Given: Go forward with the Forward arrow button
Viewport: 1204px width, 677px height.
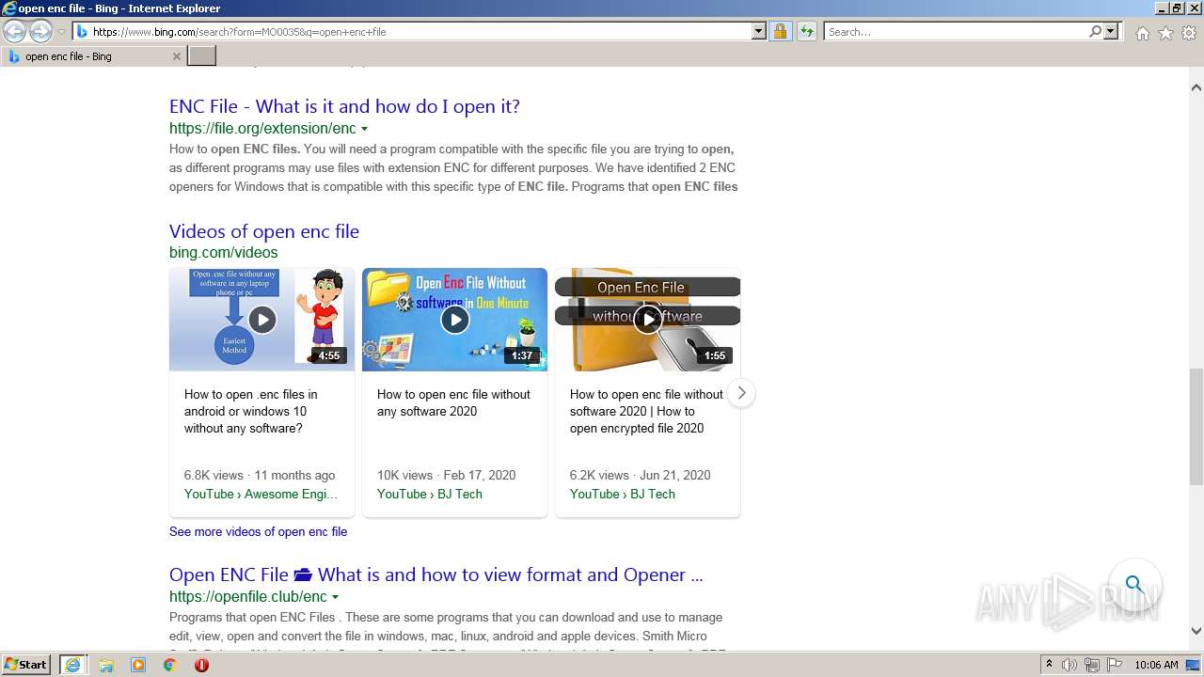Looking at the screenshot, I should point(40,32).
